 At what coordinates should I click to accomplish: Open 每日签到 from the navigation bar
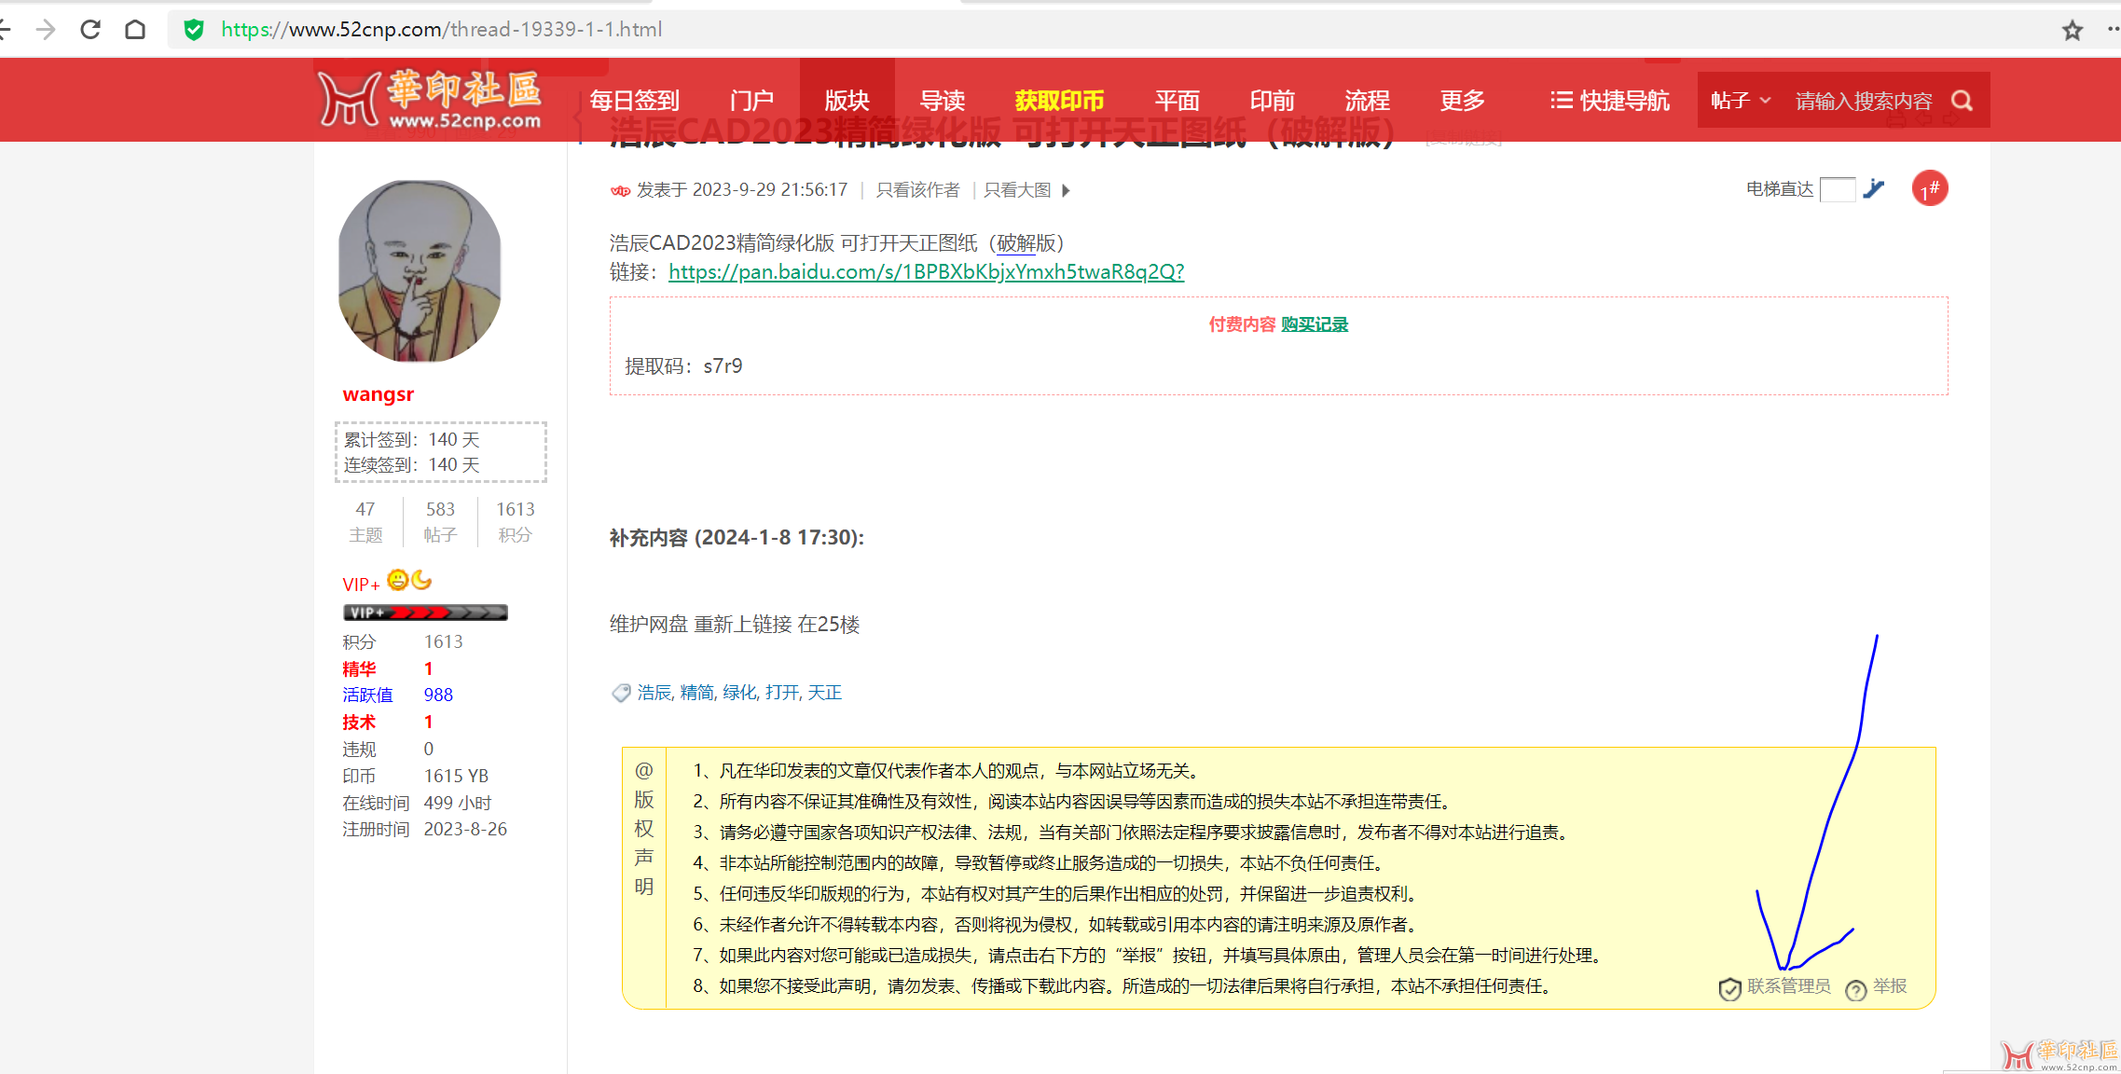click(x=634, y=101)
